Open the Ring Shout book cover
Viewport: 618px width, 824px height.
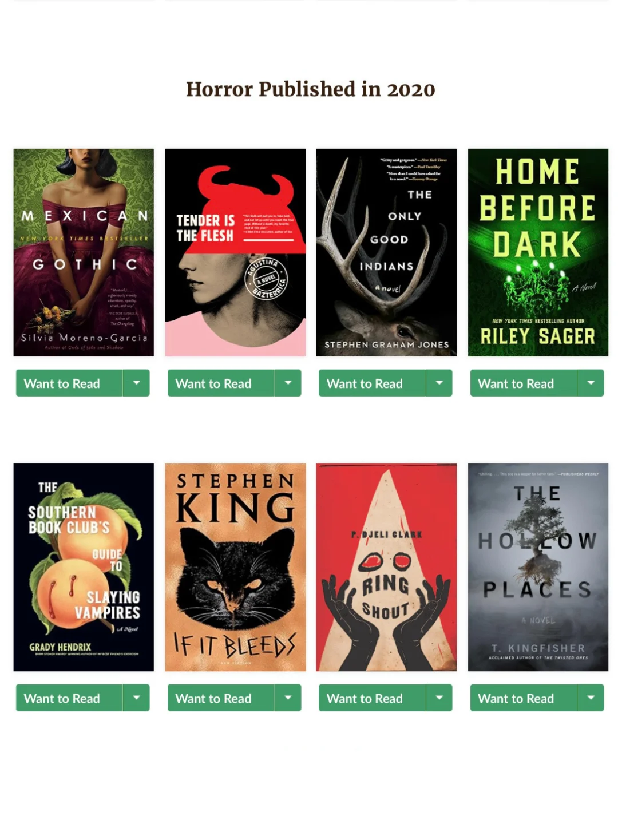point(386,567)
